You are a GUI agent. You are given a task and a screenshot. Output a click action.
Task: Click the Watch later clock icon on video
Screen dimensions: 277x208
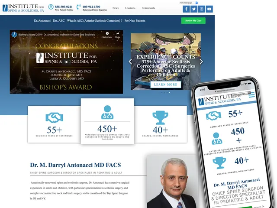point(107,33)
